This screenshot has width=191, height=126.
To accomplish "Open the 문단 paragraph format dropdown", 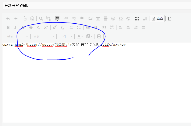I will [x=18, y=36].
